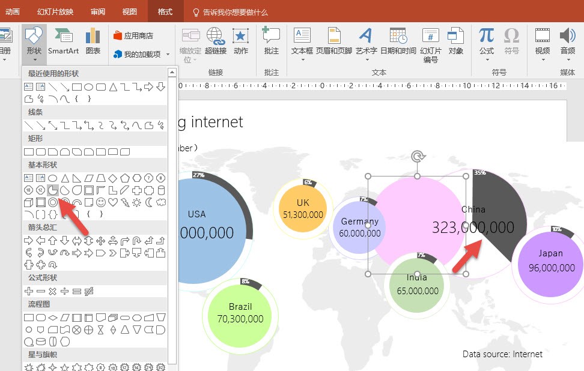
Task: Pick the plain rectangle in 矩形 section
Action: coord(29,152)
